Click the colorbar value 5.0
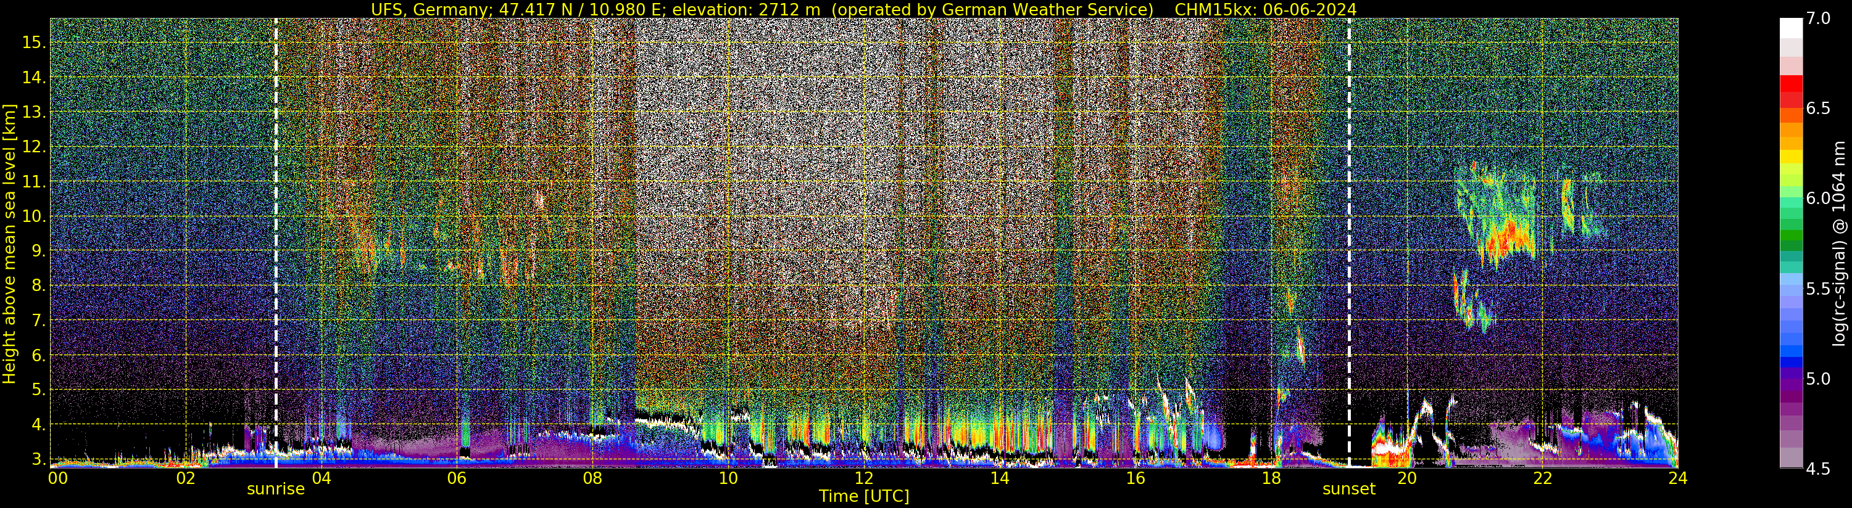Screen dimensions: 1852x508 [1818, 379]
